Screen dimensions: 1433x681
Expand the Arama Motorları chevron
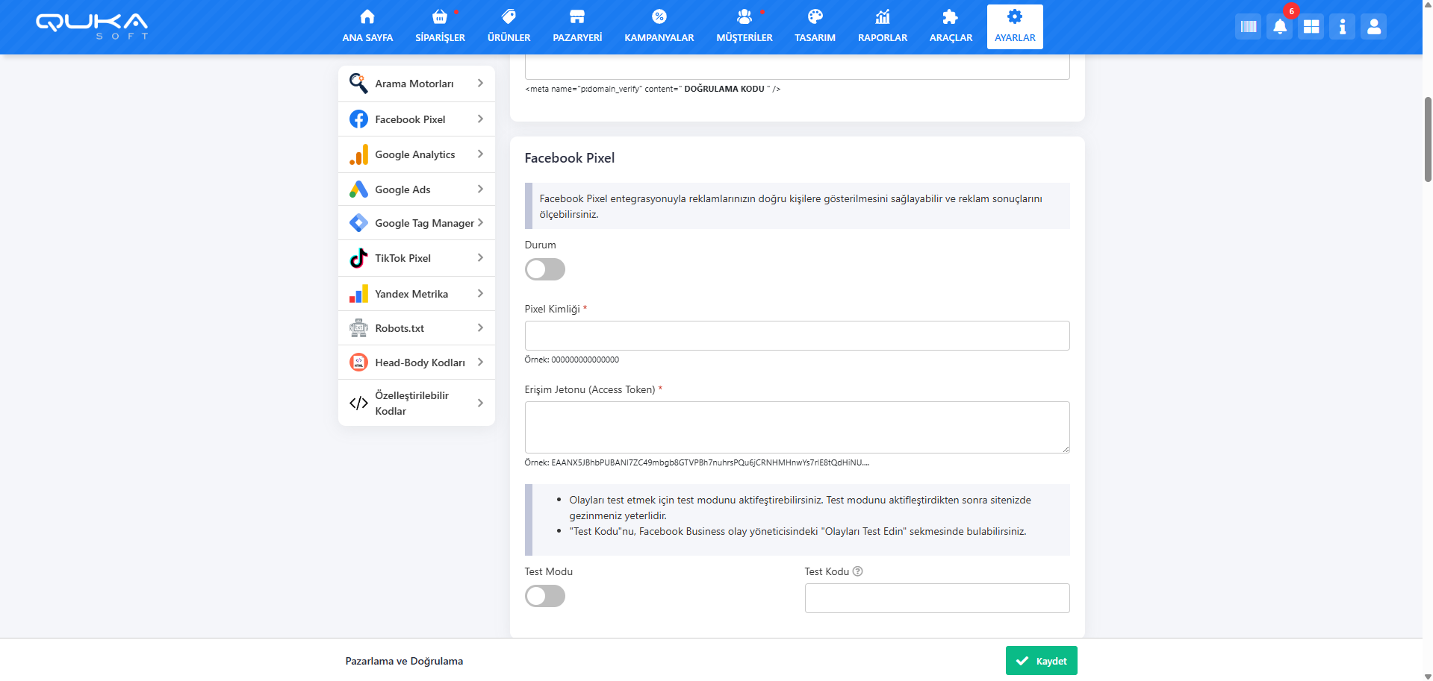(480, 84)
